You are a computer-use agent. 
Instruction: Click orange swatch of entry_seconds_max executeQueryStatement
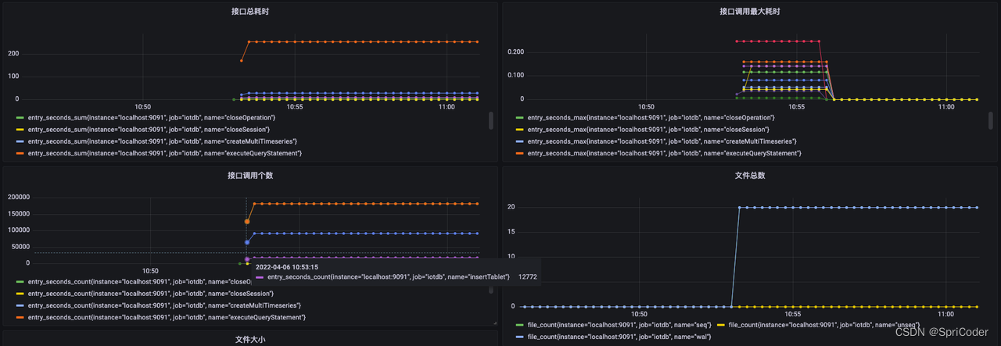point(520,153)
